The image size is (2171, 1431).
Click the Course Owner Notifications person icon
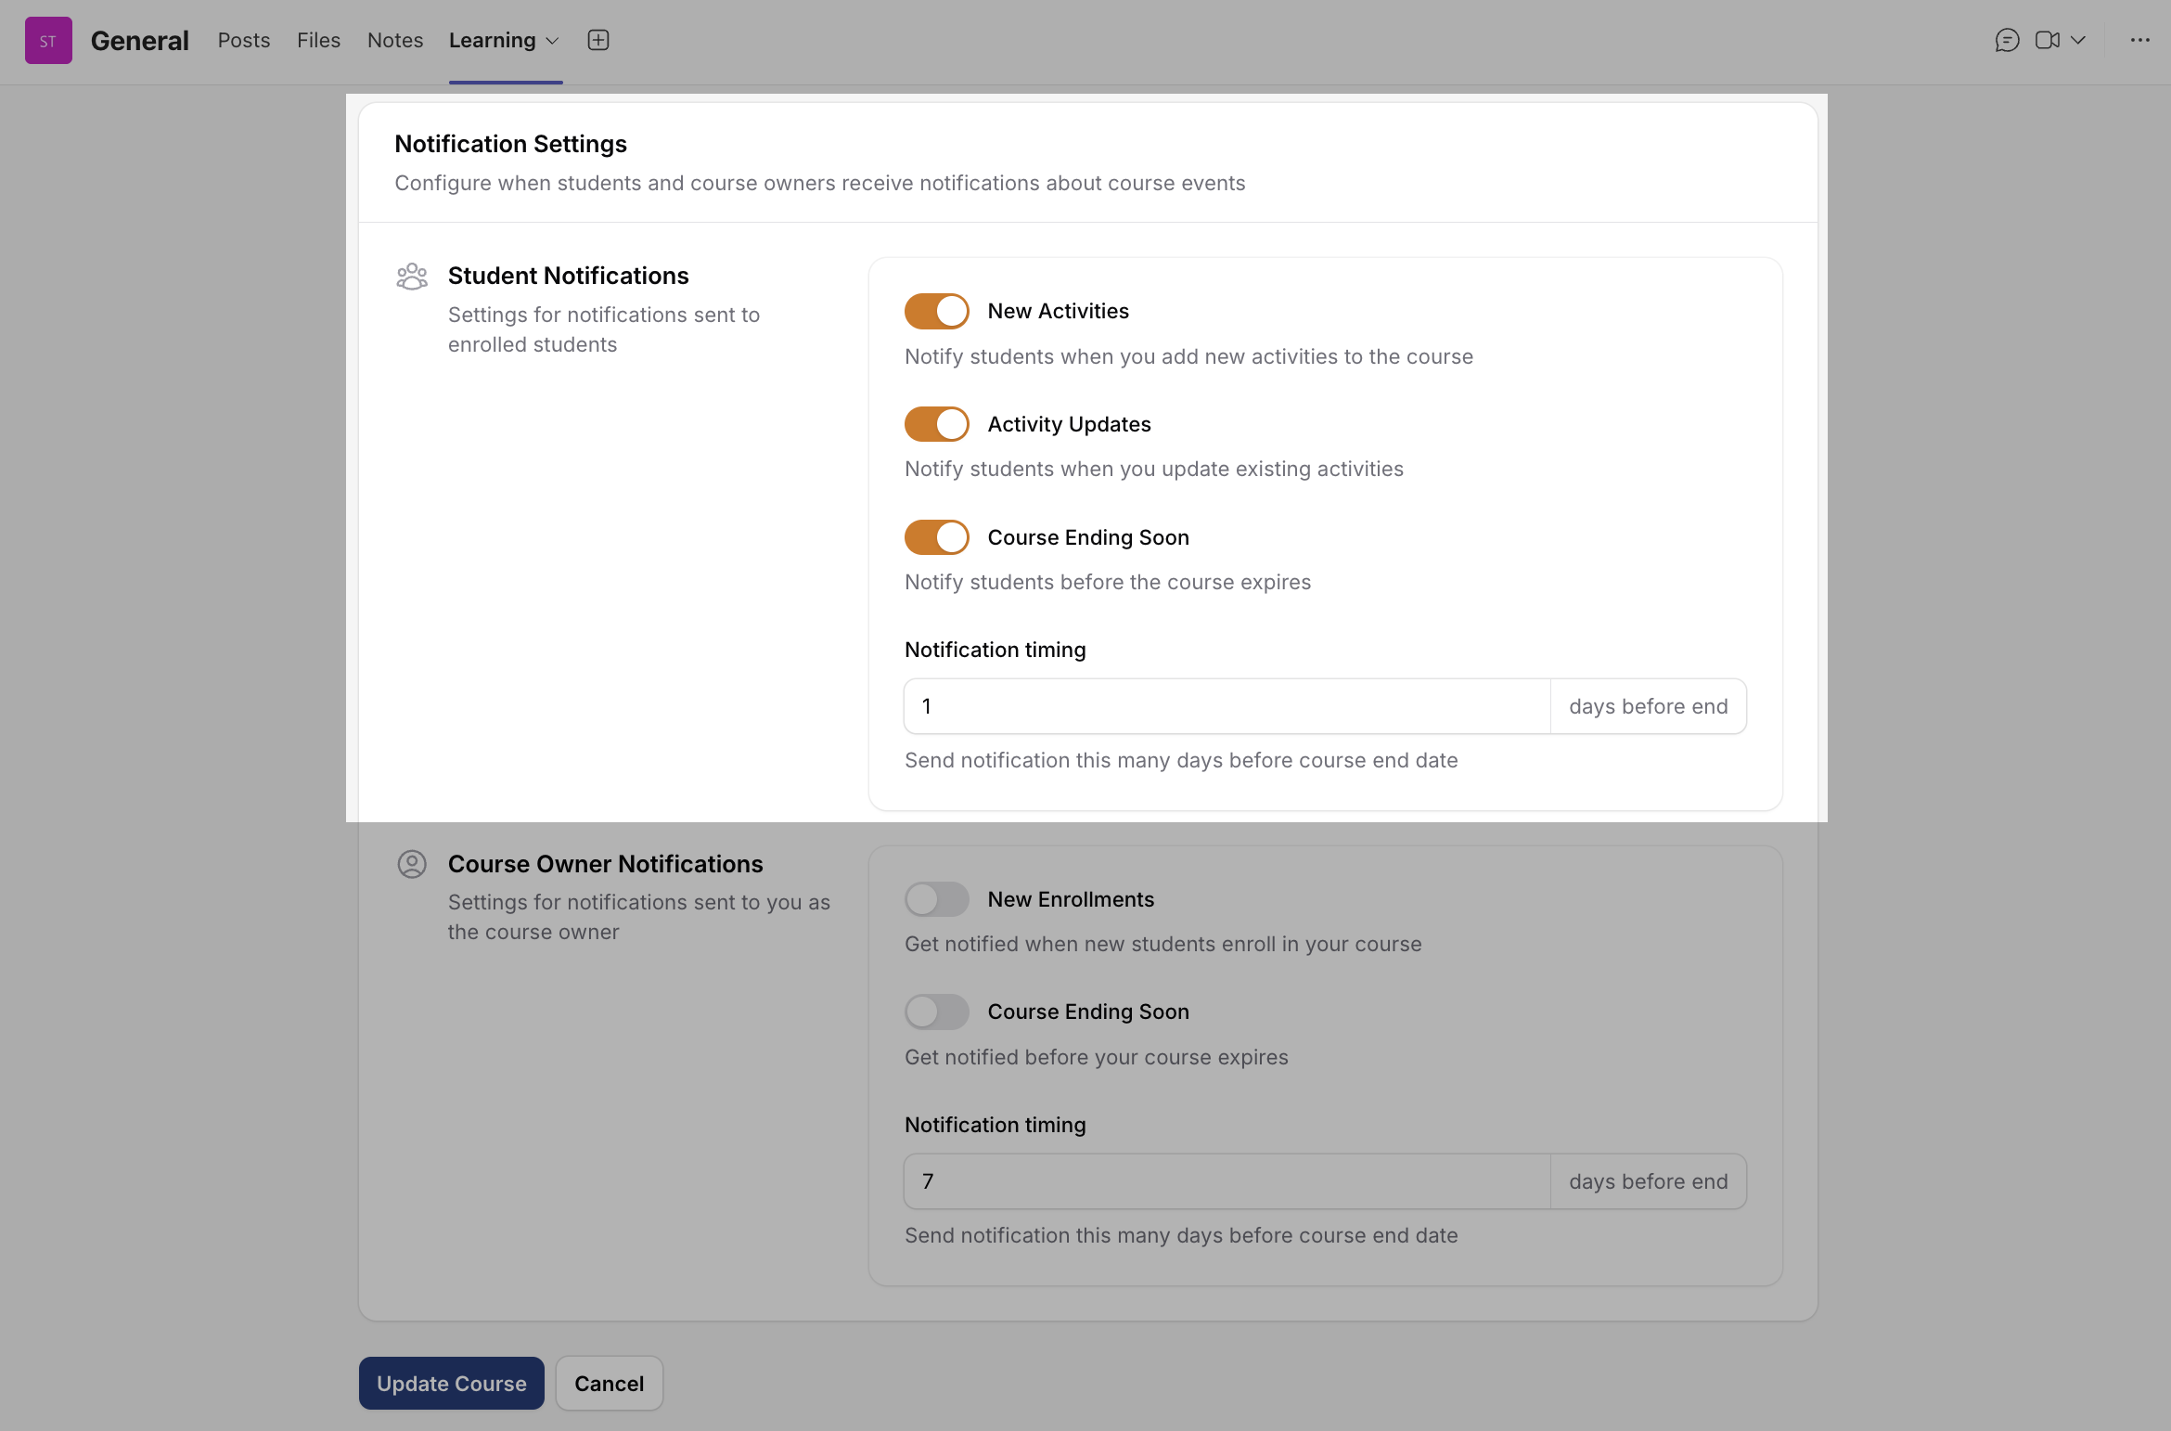point(412,864)
